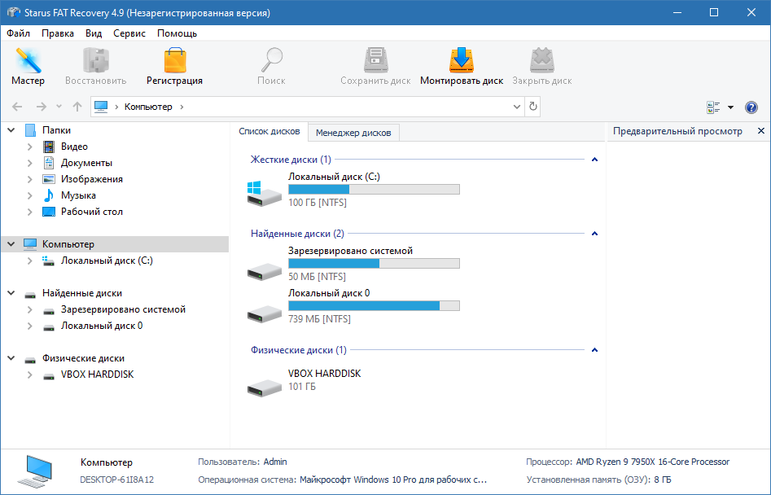The image size is (771, 495).
Task: Click the Локальный диск 0 usage bar
Action: [374, 306]
